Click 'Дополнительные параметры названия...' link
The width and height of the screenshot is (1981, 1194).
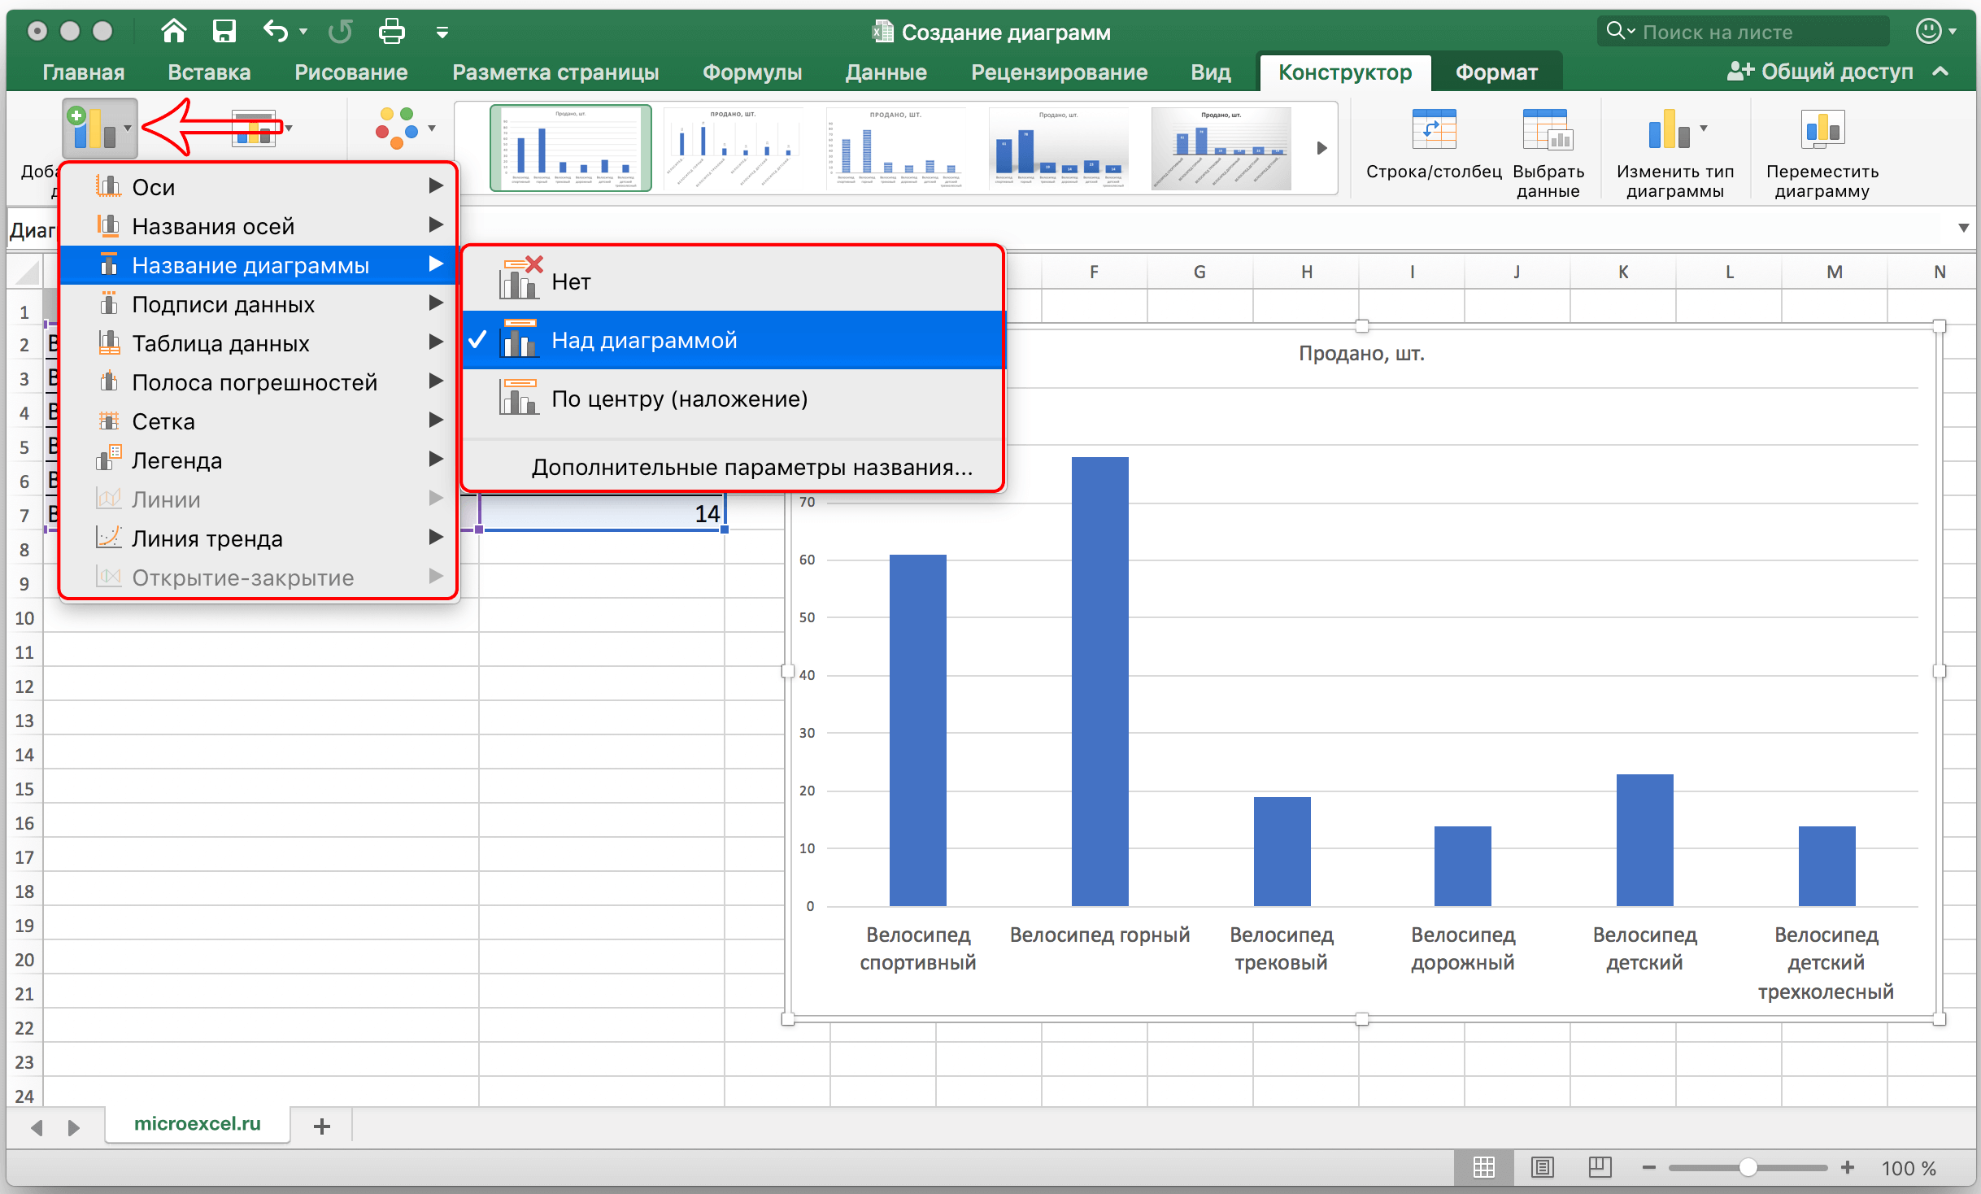tap(751, 468)
